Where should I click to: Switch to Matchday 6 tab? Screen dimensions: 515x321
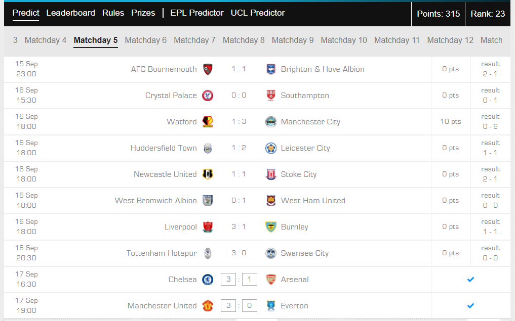[145, 40]
